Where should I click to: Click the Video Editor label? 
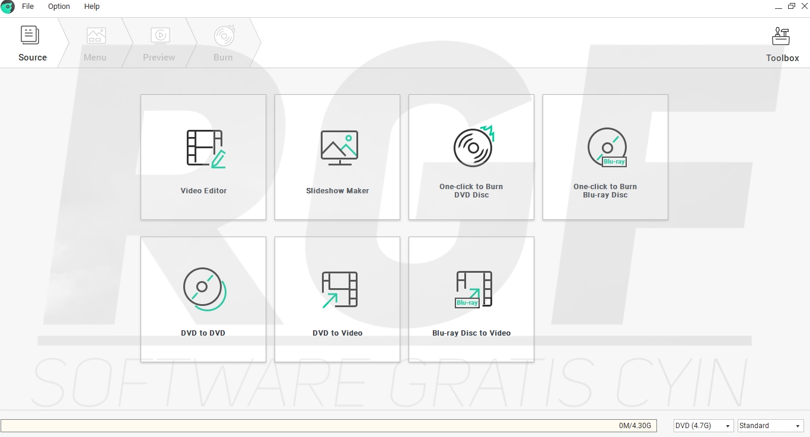pos(204,191)
